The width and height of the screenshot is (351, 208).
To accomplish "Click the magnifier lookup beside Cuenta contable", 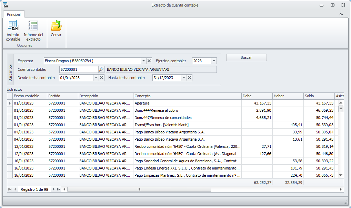I will [101, 69].
